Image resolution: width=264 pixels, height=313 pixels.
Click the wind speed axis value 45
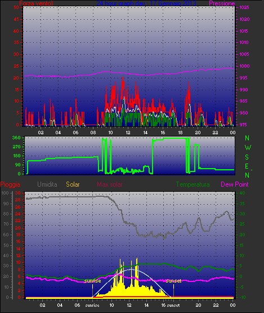pyautogui.click(x=16, y=19)
